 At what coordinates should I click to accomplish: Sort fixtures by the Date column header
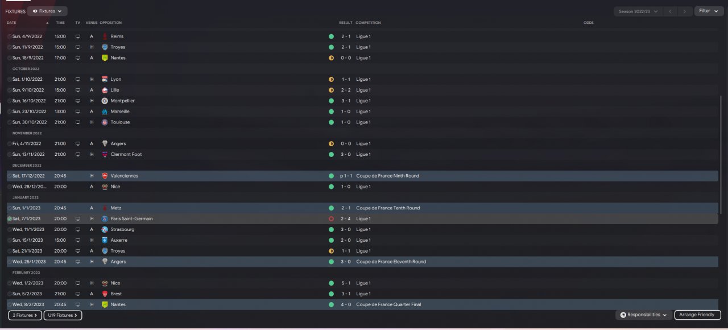point(11,23)
